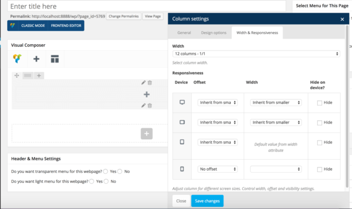Open the Width 12 columns dropdown
Image resolution: width=352 pixels, height=209 pixels.
[256, 54]
